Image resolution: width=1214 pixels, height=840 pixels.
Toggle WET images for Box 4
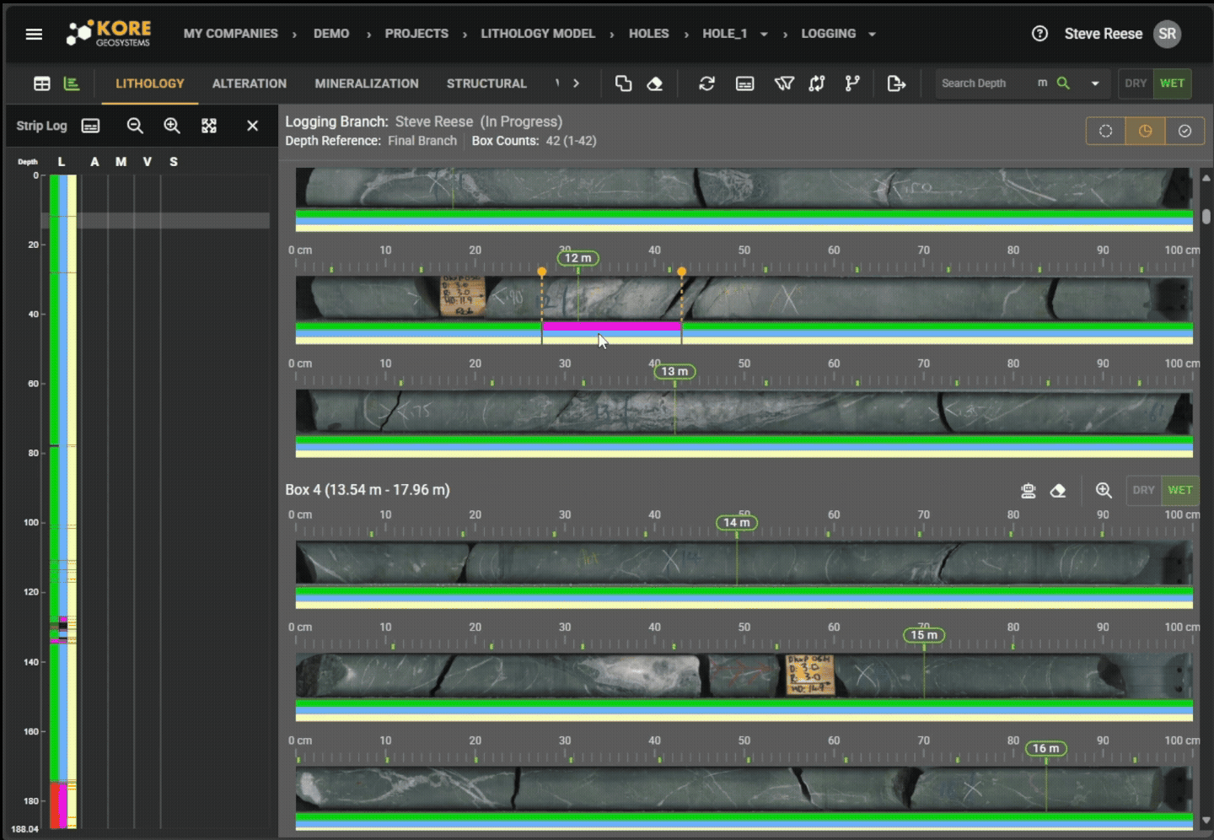click(1179, 490)
